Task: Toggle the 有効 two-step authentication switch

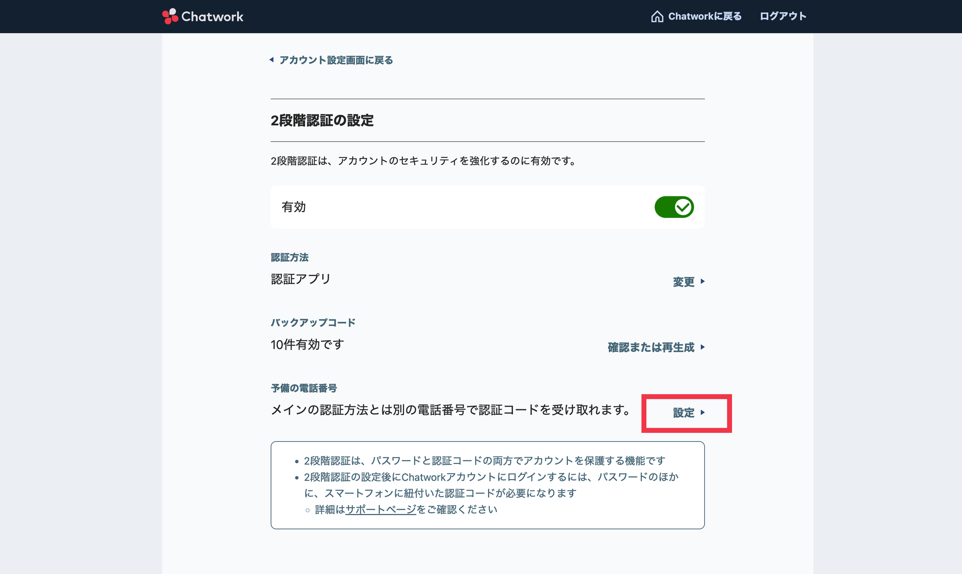Action: (x=674, y=207)
